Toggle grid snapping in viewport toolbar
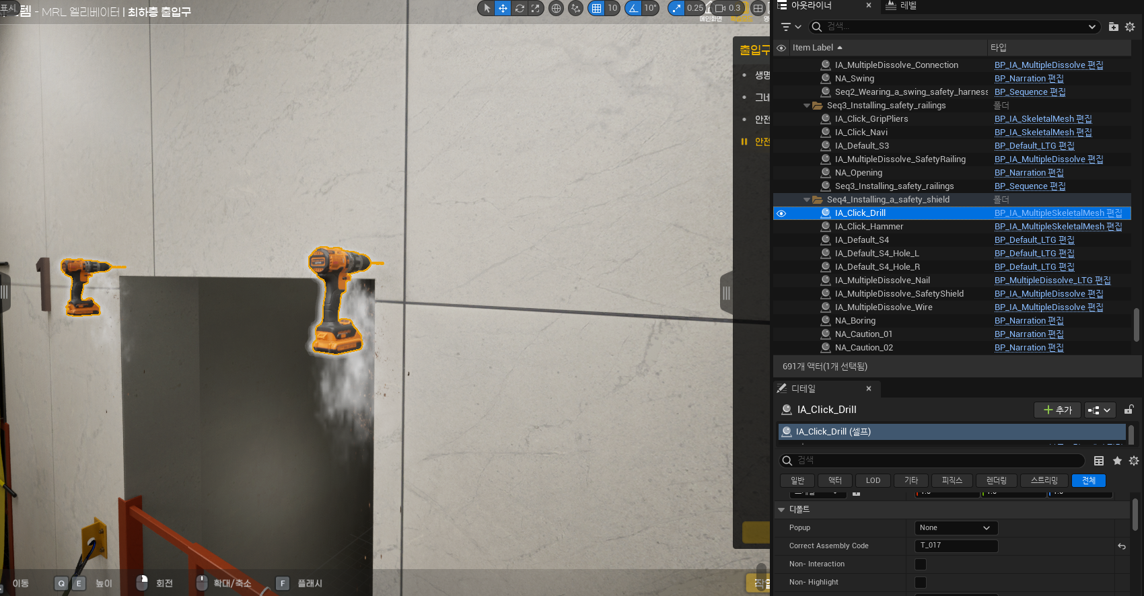Image resolution: width=1144 pixels, height=596 pixels. pyautogui.click(x=596, y=8)
